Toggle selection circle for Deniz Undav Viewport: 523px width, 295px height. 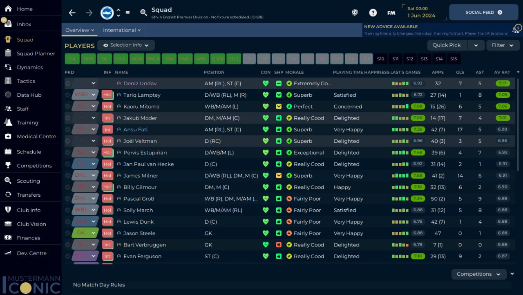pyautogui.click(x=67, y=83)
